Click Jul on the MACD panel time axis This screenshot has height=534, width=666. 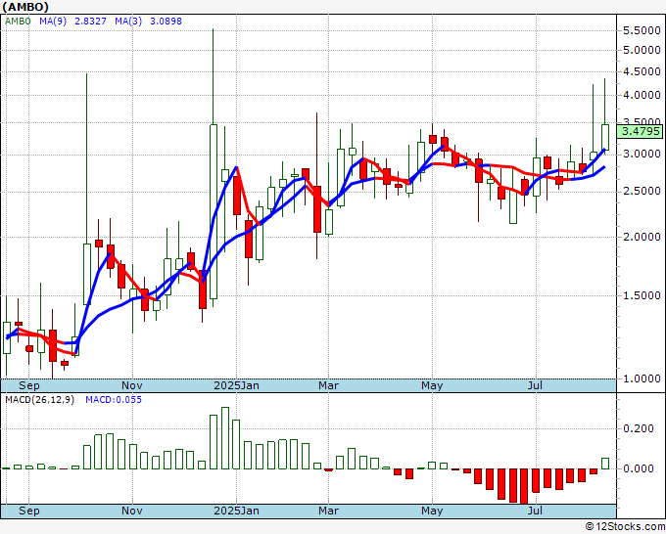coord(535,511)
